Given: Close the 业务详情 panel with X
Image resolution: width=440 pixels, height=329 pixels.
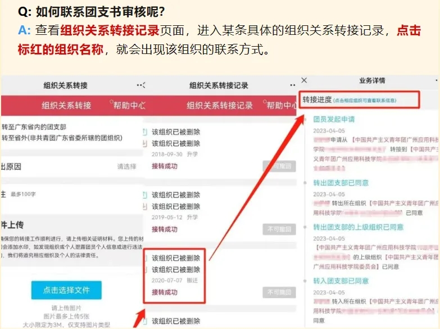Looking at the screenshot, I should click(x=304, y=80).
